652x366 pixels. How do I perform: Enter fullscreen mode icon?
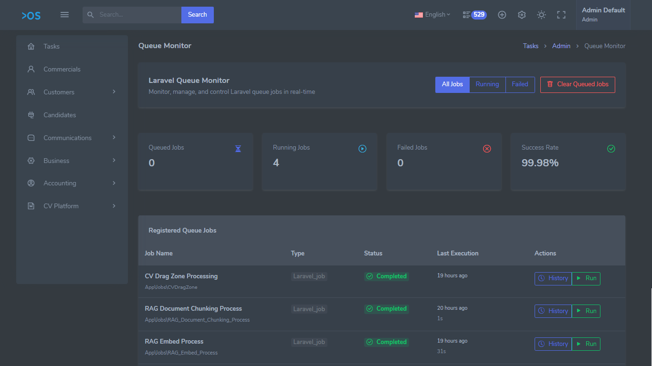561,15
